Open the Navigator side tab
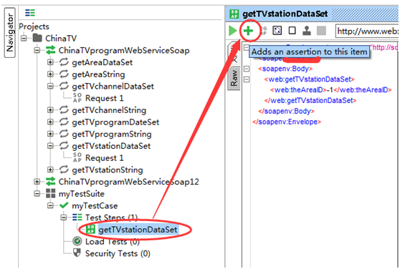The image size is (400, 269). click(10, 33)
